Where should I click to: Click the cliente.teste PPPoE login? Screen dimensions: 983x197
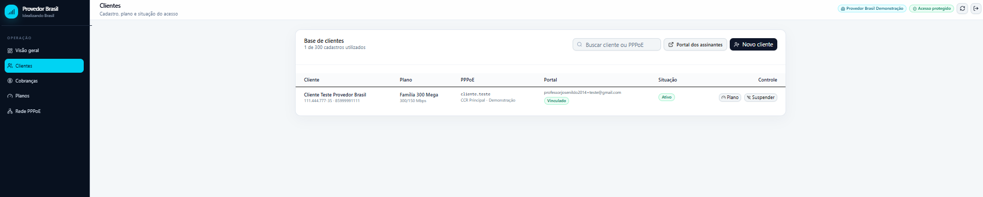[x=475, y=94]
